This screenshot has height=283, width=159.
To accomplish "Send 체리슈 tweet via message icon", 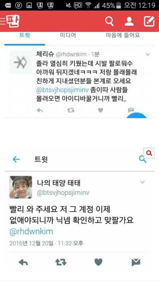I will pyautogui.click(x=131, y=110).
